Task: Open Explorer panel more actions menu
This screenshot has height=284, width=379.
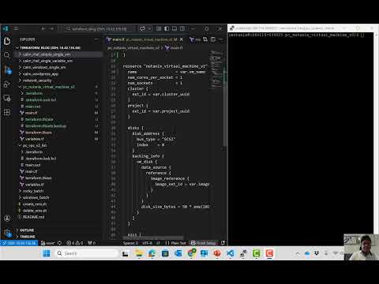Action: tap(96, 39)
